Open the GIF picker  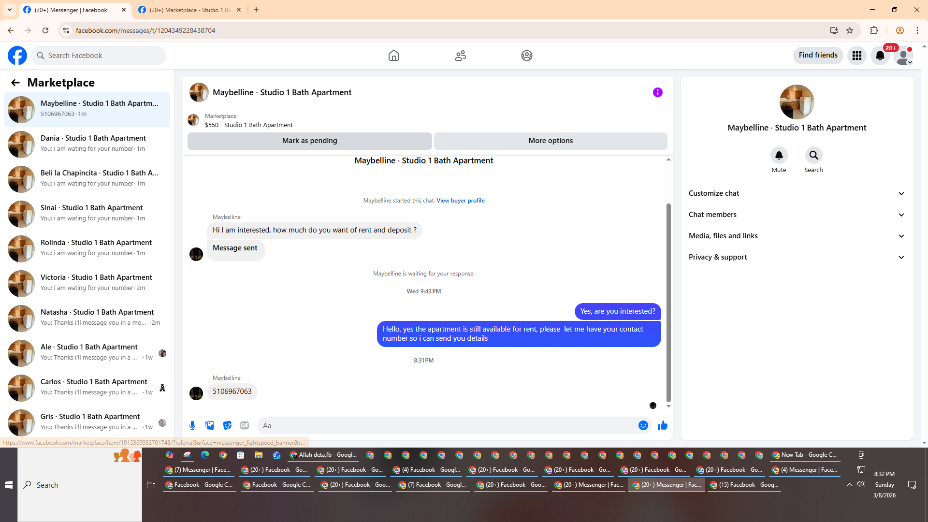pos(245,425)
